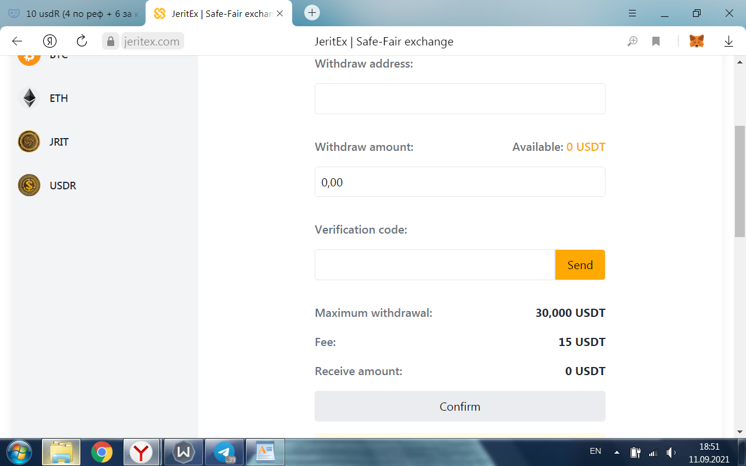This screenshot has width=746, height=466.
Task: Open Telegram from the taskbar
Action: [224, 451]
